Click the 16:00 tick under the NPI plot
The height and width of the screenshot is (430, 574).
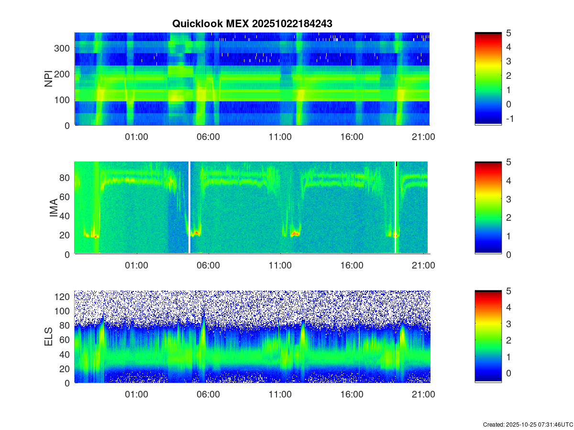click(x=352, y=137)
